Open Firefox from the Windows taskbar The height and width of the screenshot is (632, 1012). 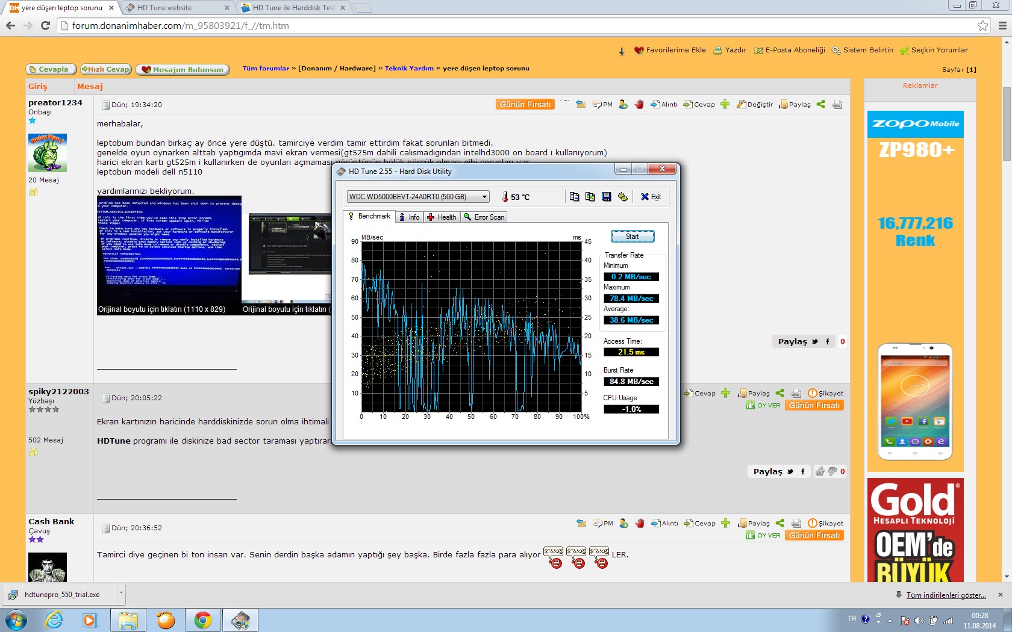click(x=166, y=620)
